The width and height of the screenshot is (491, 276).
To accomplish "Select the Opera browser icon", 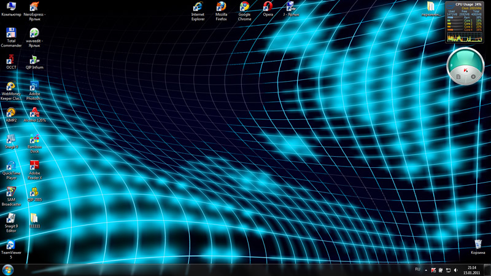I will pos(268,7).
